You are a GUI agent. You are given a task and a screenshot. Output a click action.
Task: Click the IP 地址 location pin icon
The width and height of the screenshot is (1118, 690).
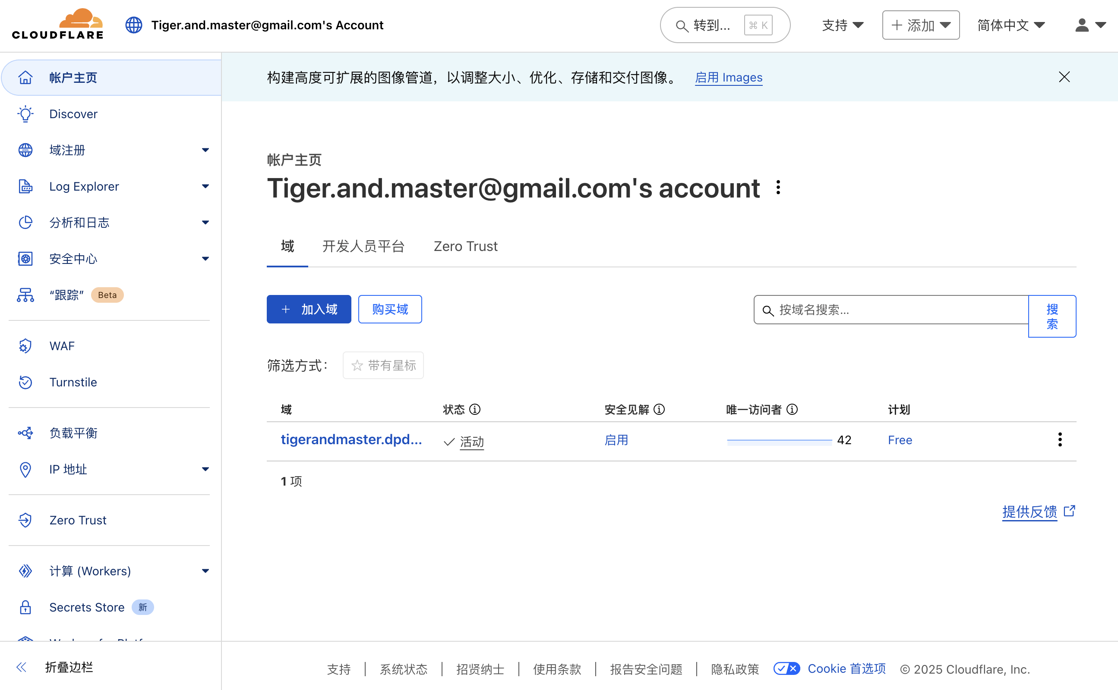tap(25, 469)
